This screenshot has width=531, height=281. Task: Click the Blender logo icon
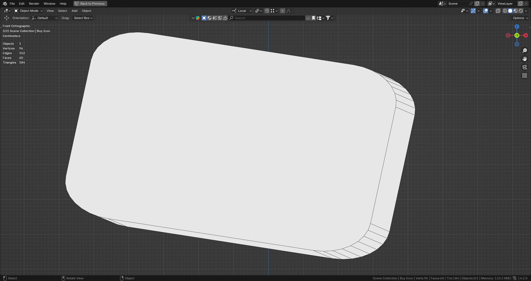5,4
